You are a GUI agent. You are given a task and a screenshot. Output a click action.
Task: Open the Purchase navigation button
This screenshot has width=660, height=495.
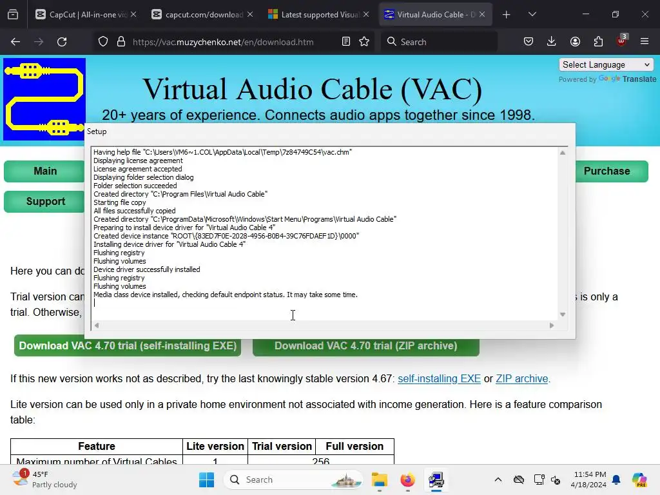[x=612, y=171]
